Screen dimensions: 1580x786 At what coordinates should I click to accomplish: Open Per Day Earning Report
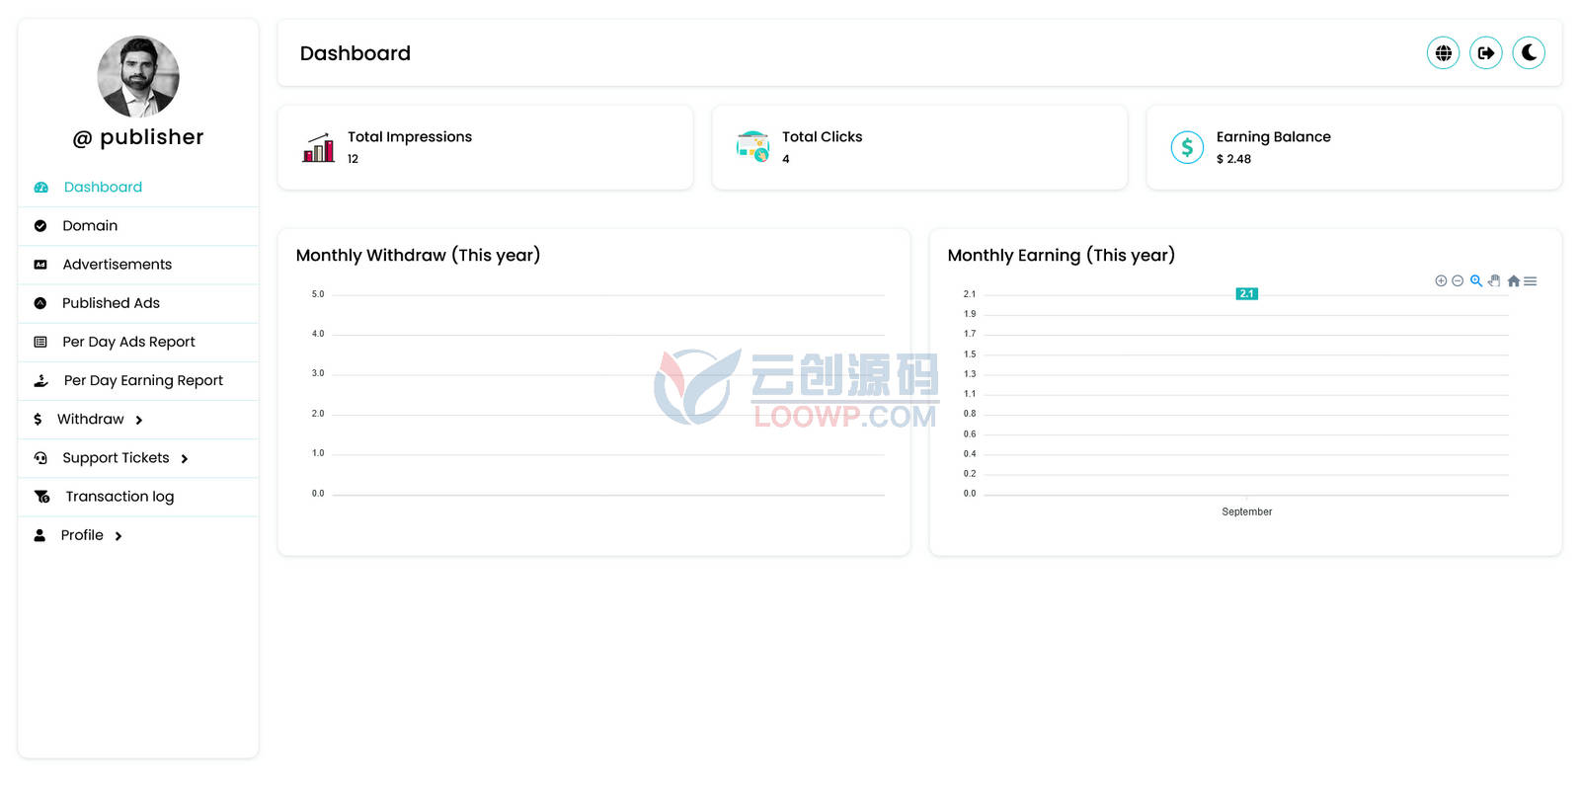pos(138,380)
